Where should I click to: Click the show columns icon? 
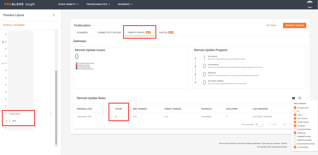point(293,98)
